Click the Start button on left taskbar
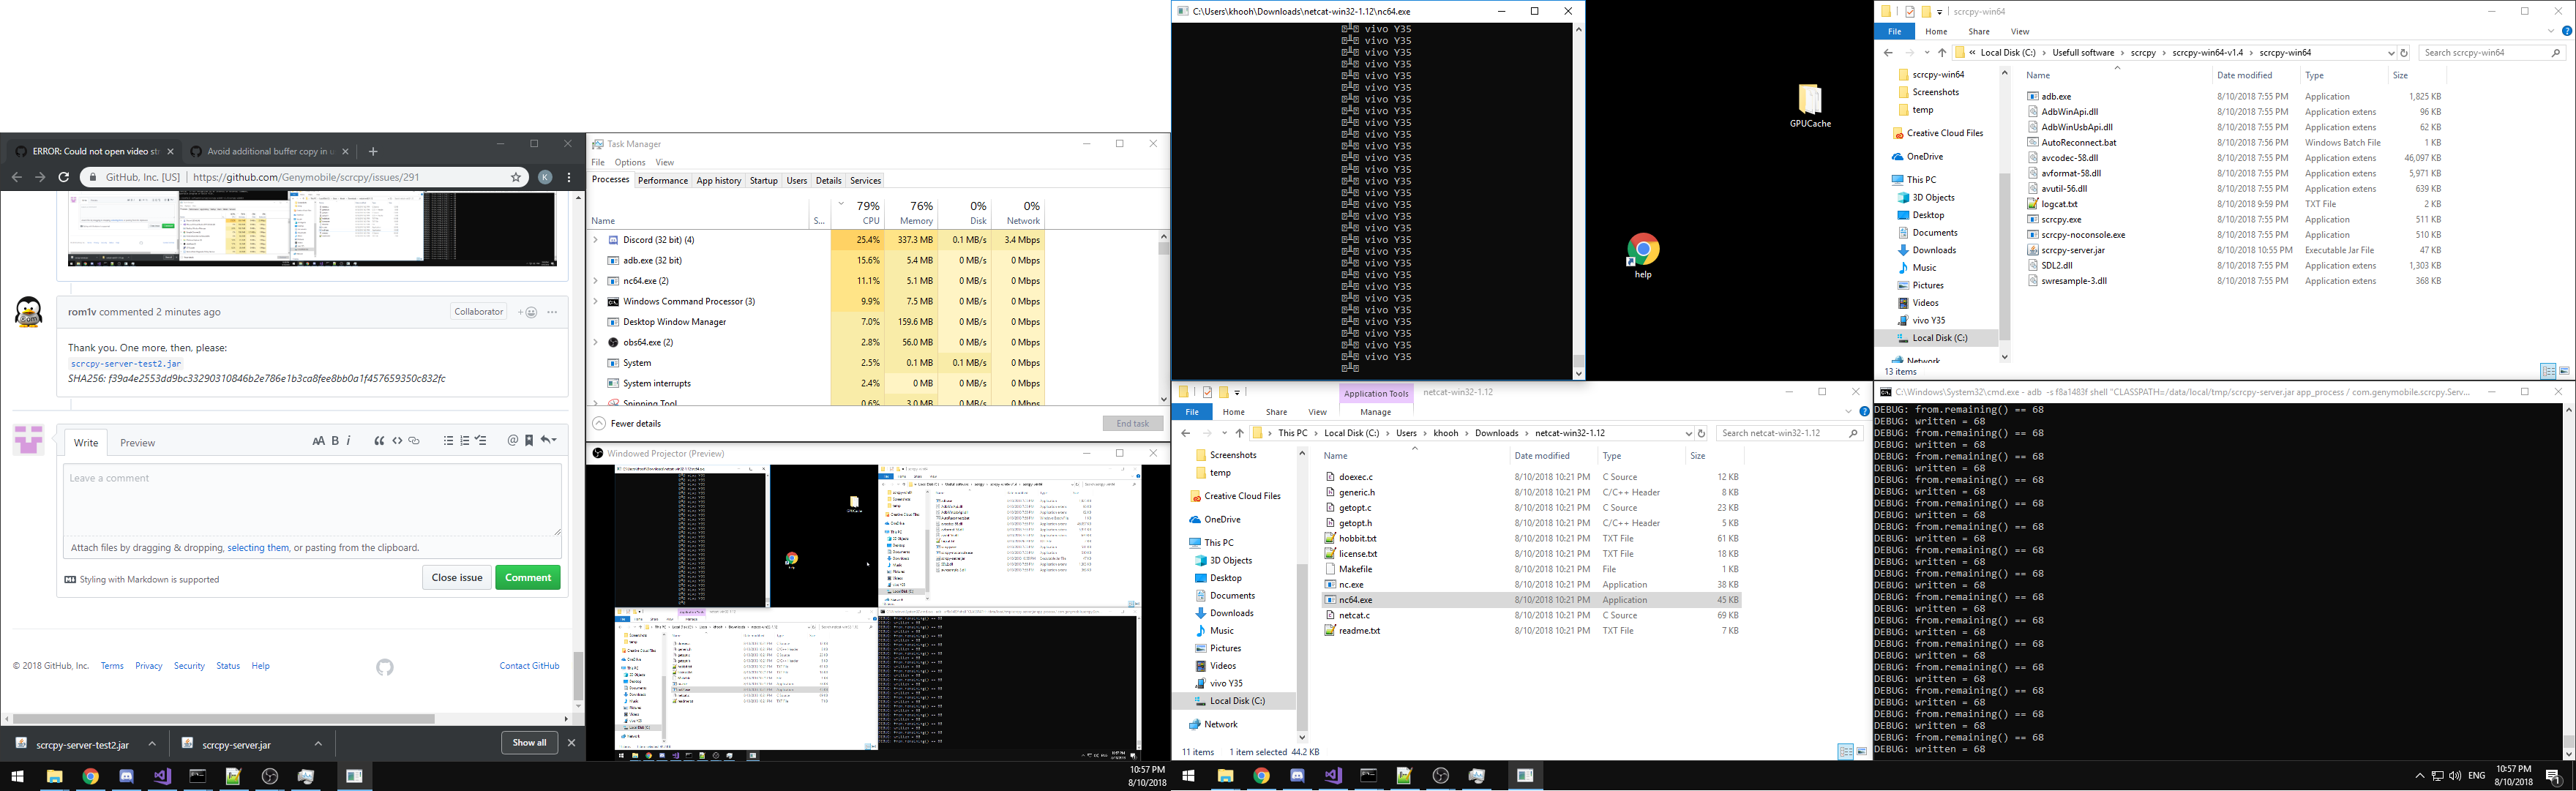2576x791 pixels. (x=17, y=776)
